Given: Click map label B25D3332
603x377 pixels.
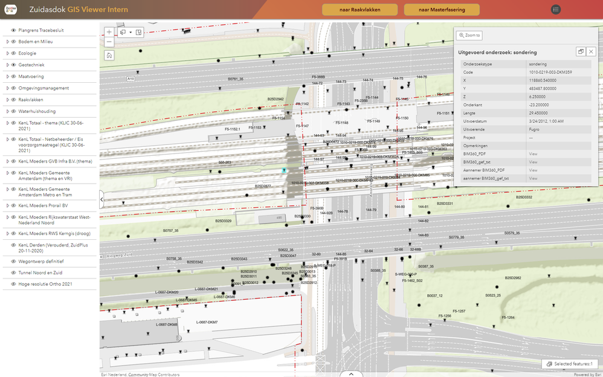Looking at the screenshot, I should click(x=524, y=197).
